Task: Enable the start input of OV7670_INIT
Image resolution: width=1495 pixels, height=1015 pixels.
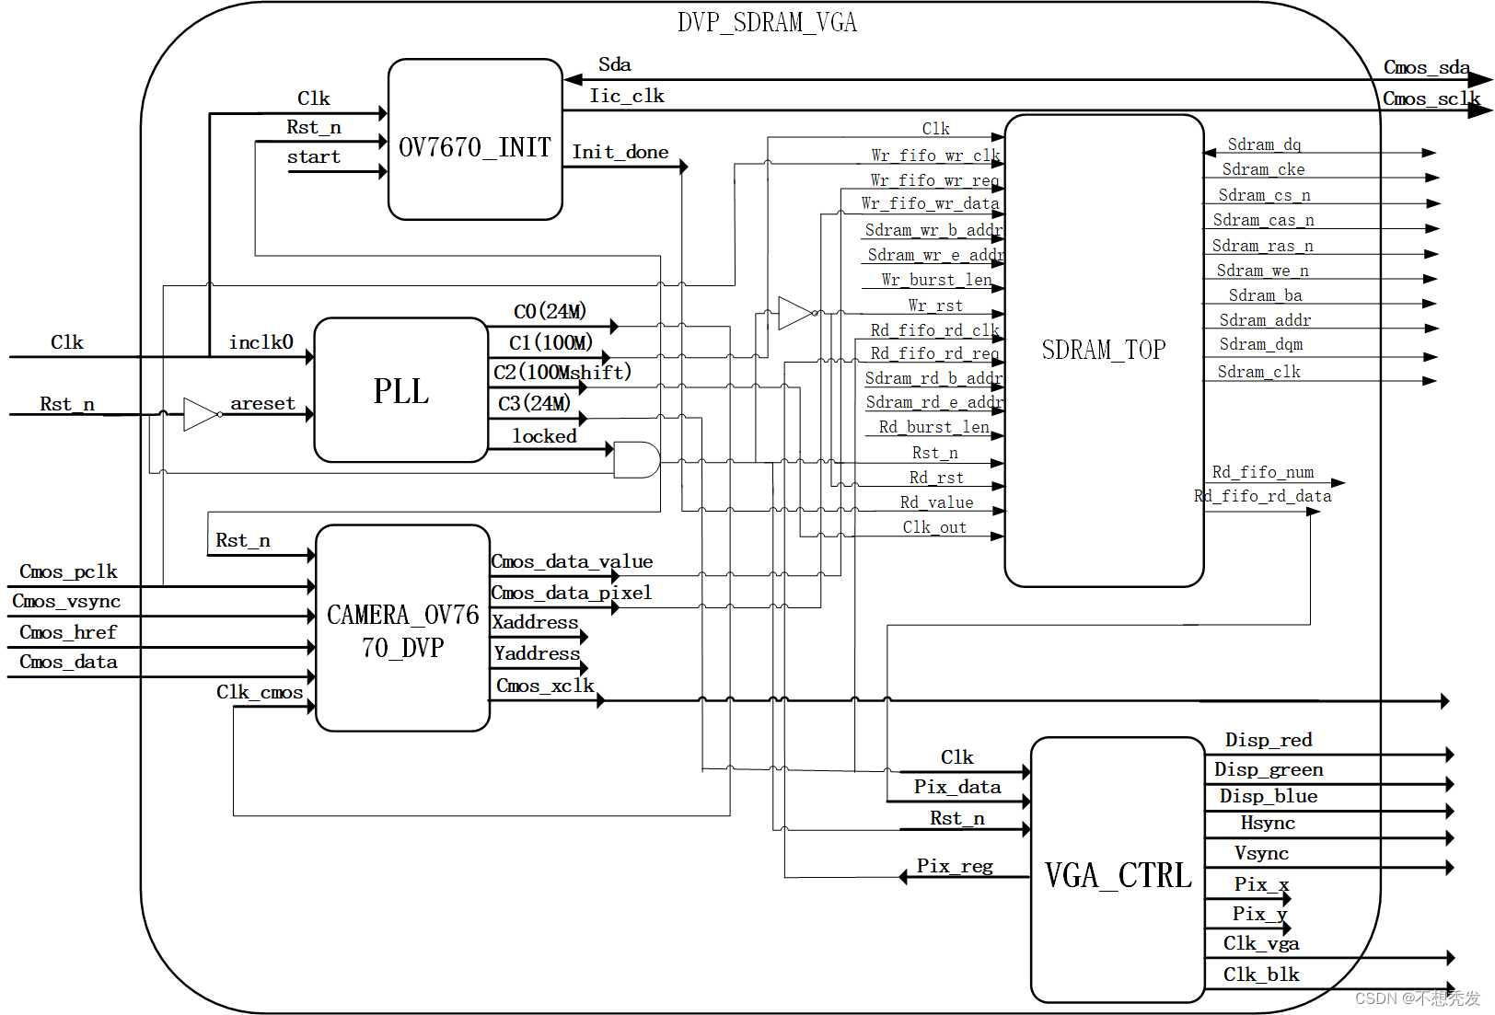Action: 315,156
